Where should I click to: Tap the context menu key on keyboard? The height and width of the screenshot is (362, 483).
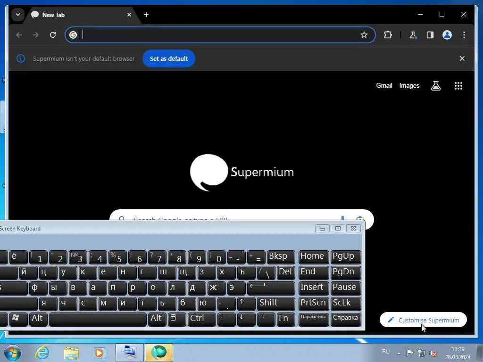[x=177, y=319]
